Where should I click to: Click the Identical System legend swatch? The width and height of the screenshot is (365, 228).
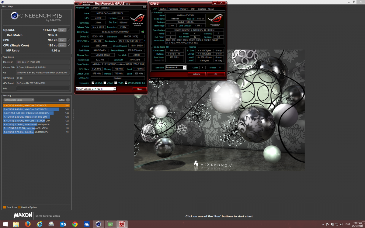coord(19,207)
